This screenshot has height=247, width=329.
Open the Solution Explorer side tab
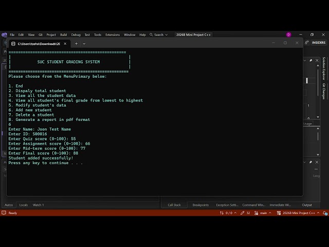point(324,68)
